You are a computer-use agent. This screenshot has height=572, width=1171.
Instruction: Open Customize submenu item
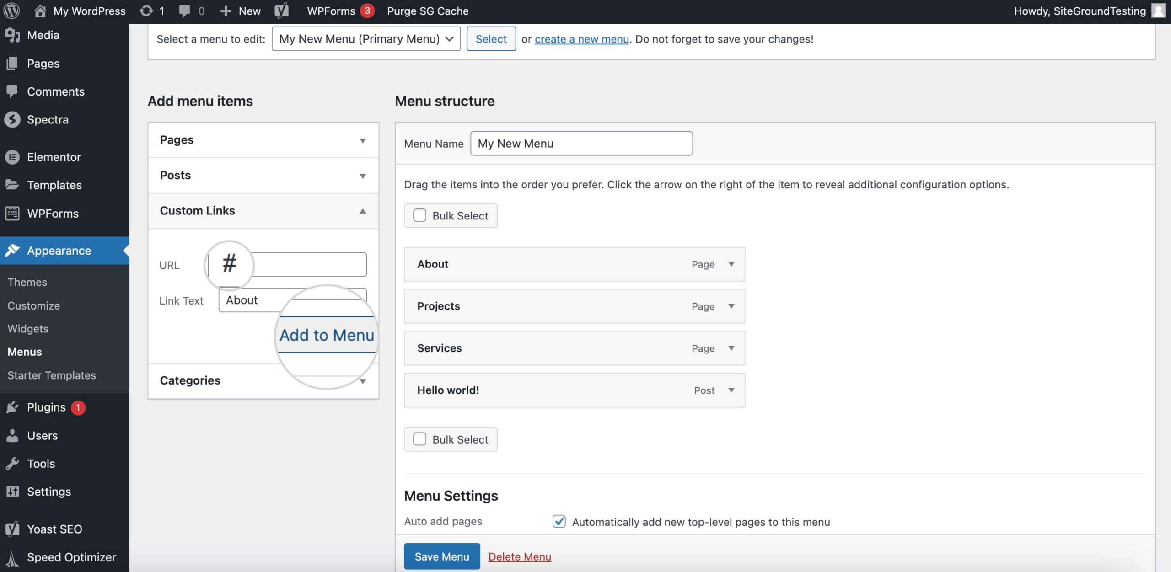point(34,305)
